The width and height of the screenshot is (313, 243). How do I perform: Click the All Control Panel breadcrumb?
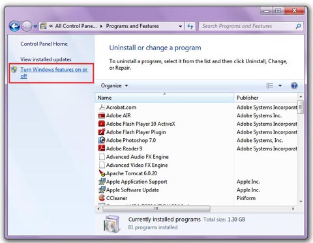click(x=76, y=26)
